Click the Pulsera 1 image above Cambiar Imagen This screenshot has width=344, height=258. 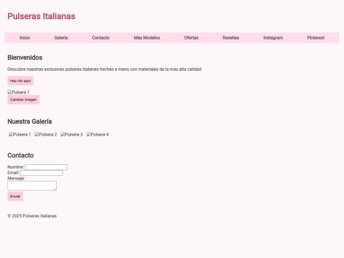point(18,92)
